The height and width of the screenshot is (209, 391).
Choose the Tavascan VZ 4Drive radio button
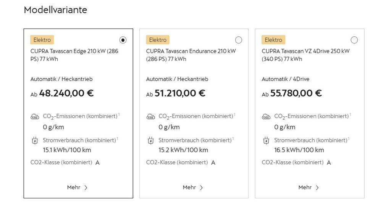point(354,40)
